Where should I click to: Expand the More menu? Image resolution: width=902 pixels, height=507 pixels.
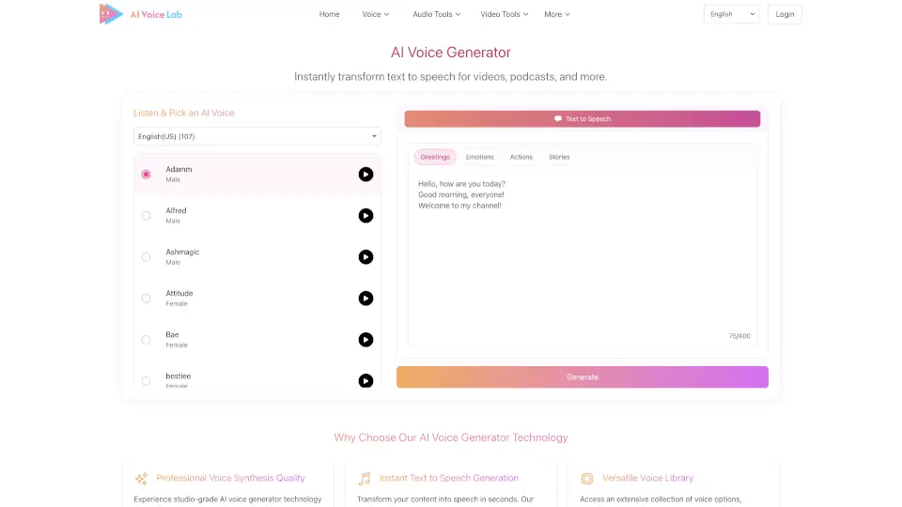(x=557, y=14)
